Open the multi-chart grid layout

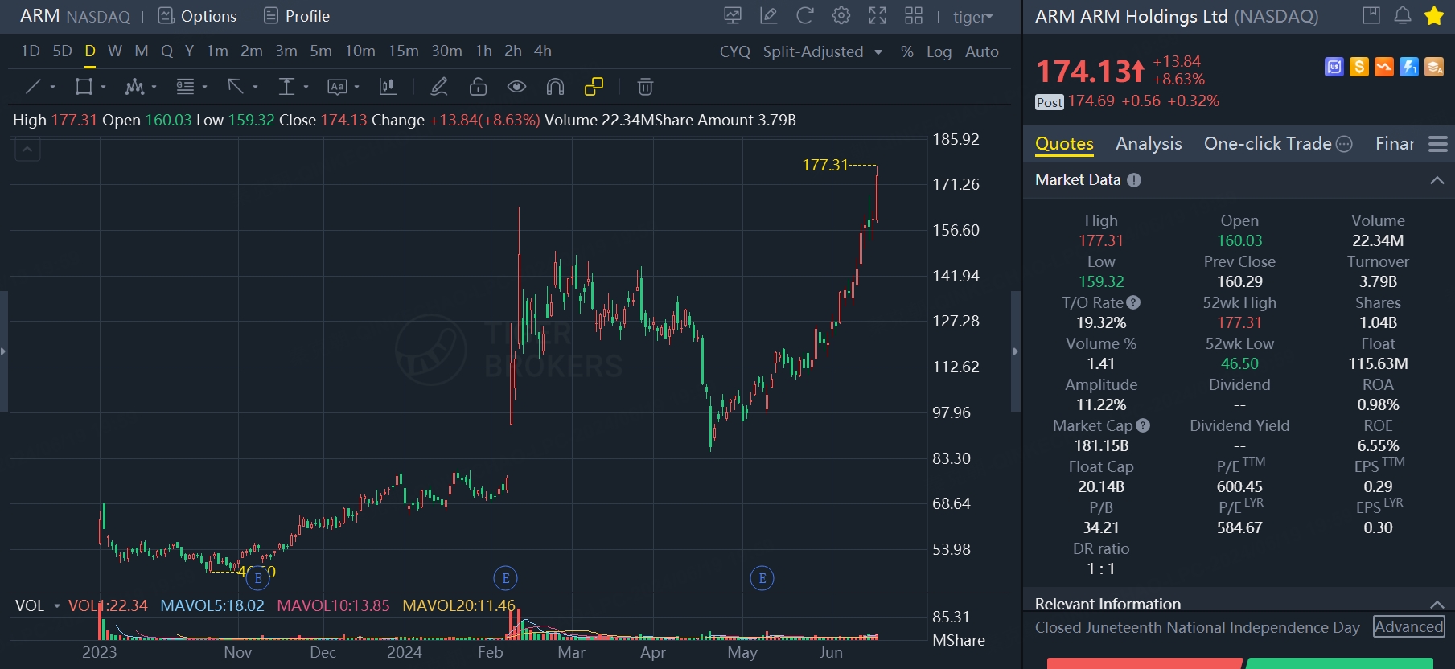click(914, 16)
